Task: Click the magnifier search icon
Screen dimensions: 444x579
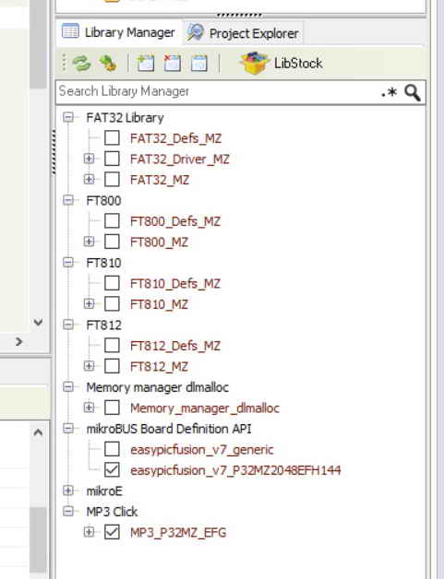Action: 413,92
